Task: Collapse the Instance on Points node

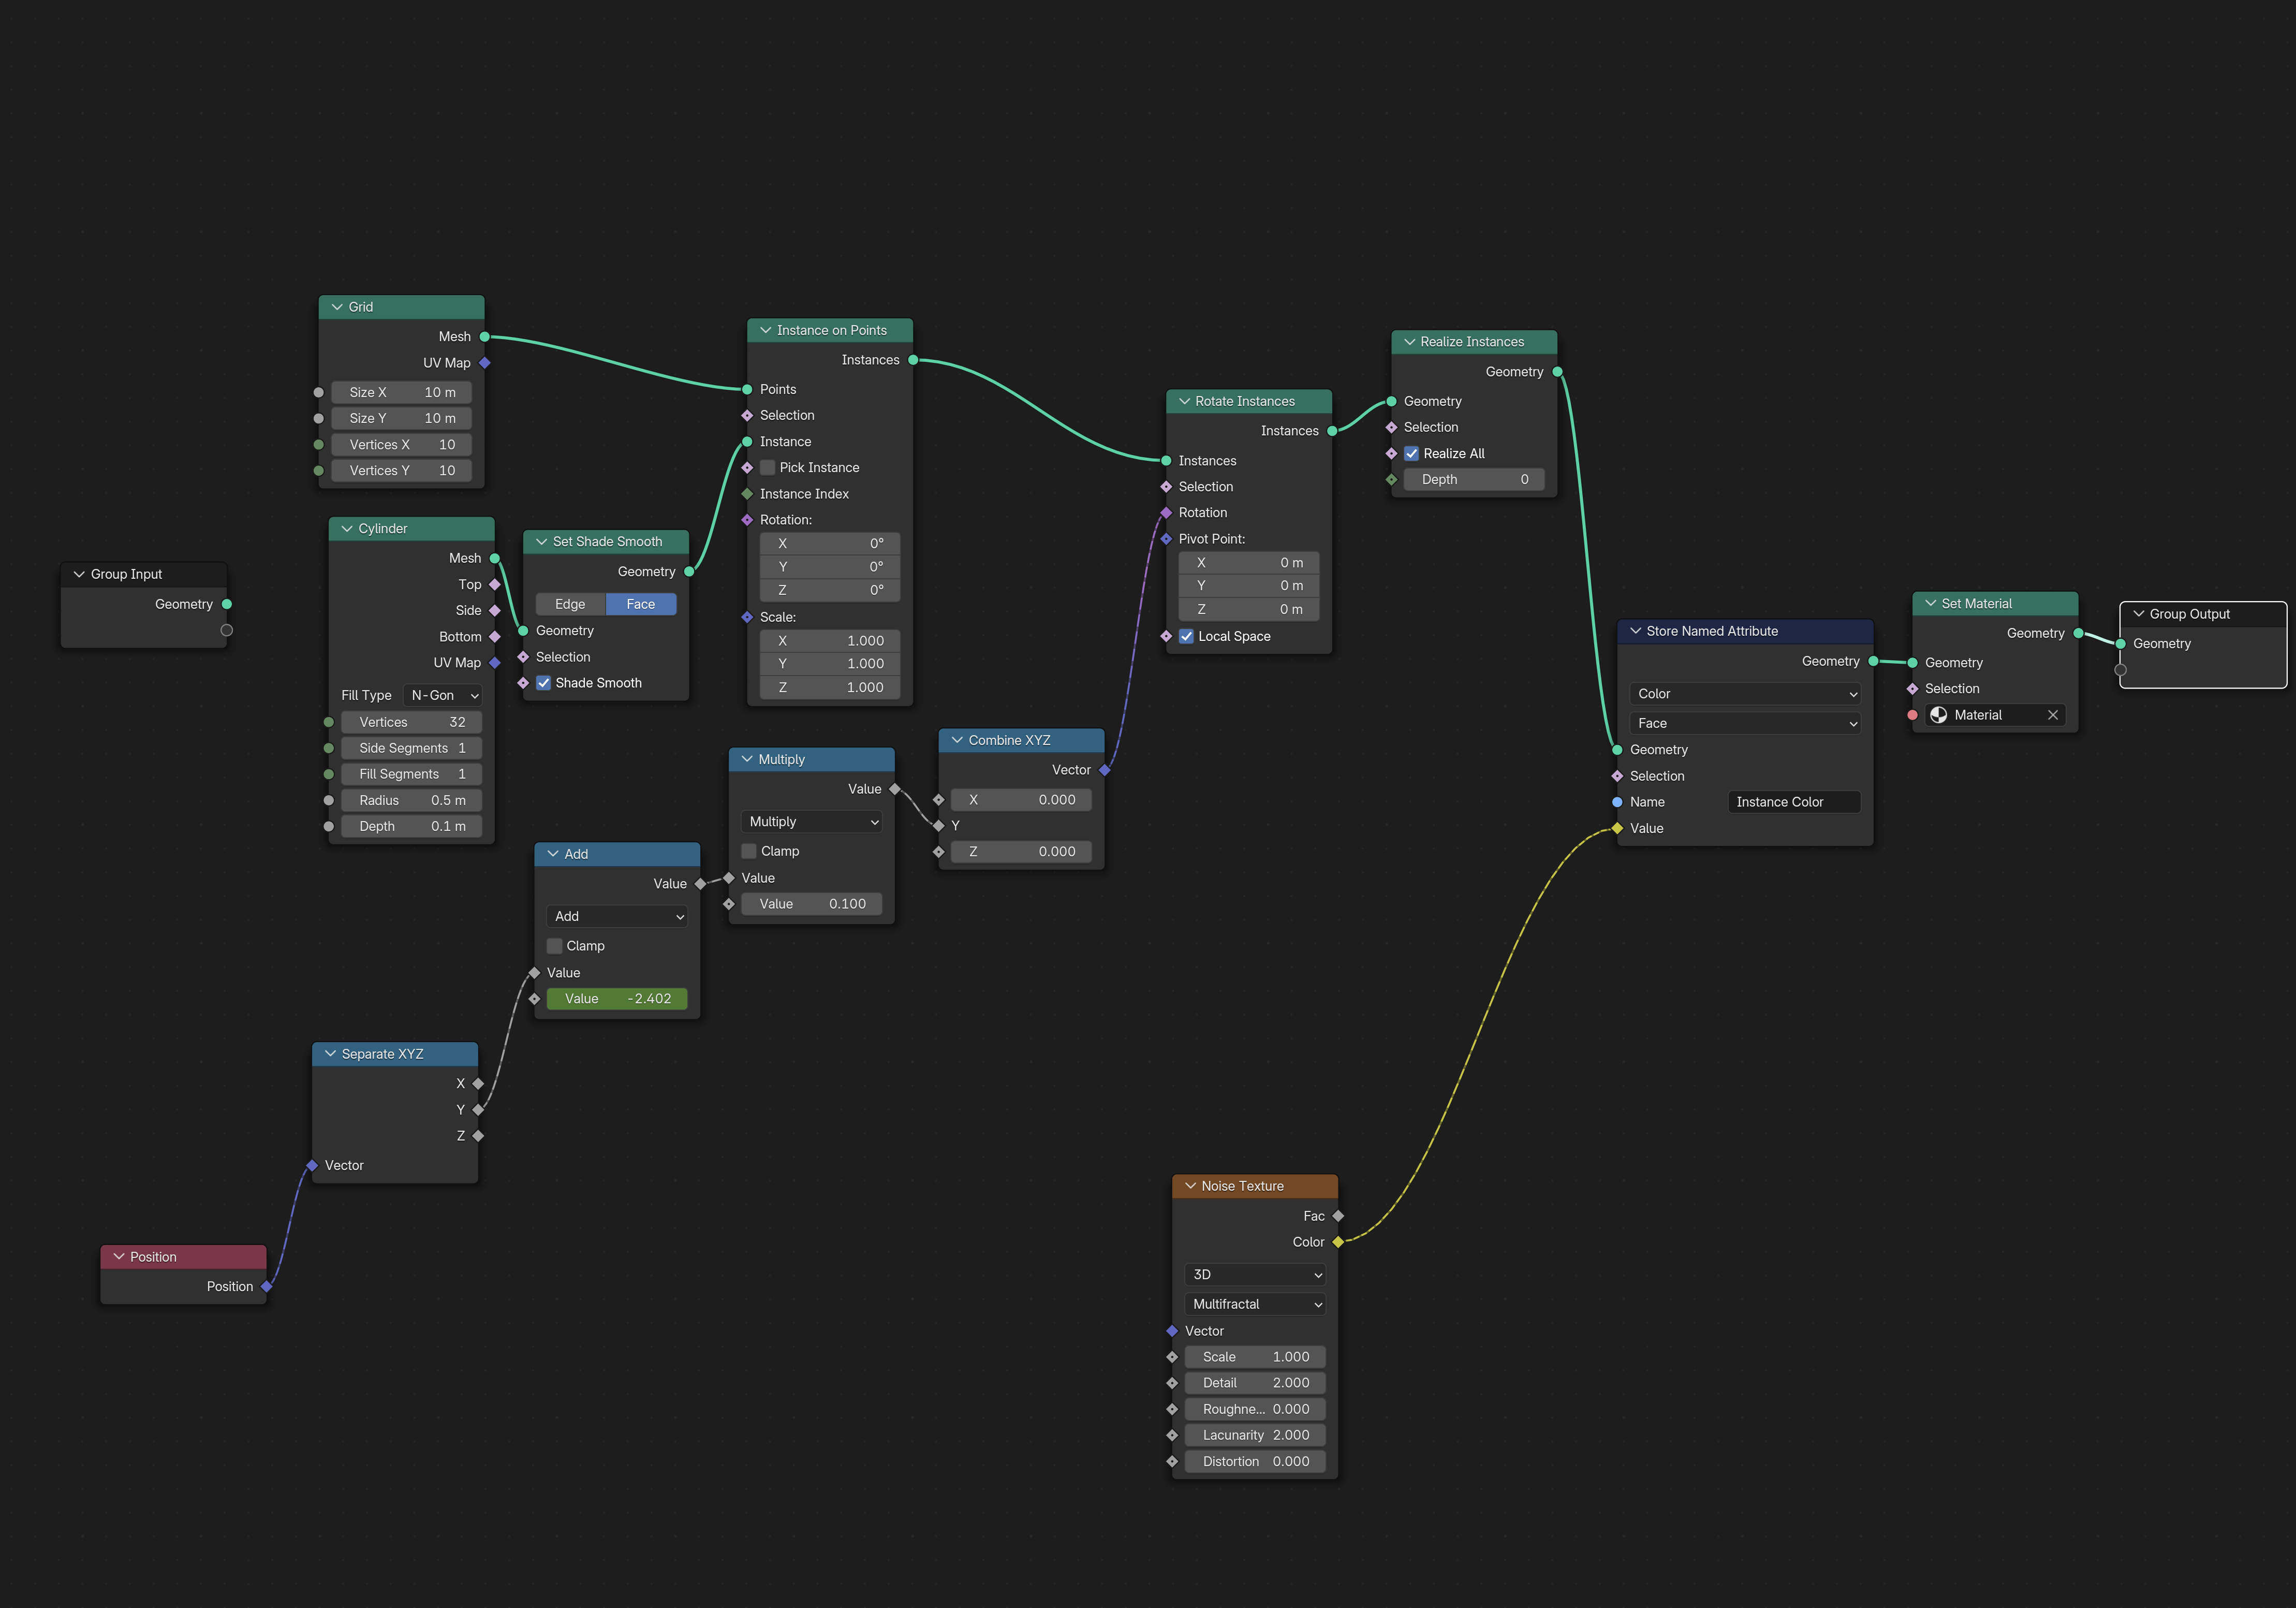Action: [x=766, y=330]
